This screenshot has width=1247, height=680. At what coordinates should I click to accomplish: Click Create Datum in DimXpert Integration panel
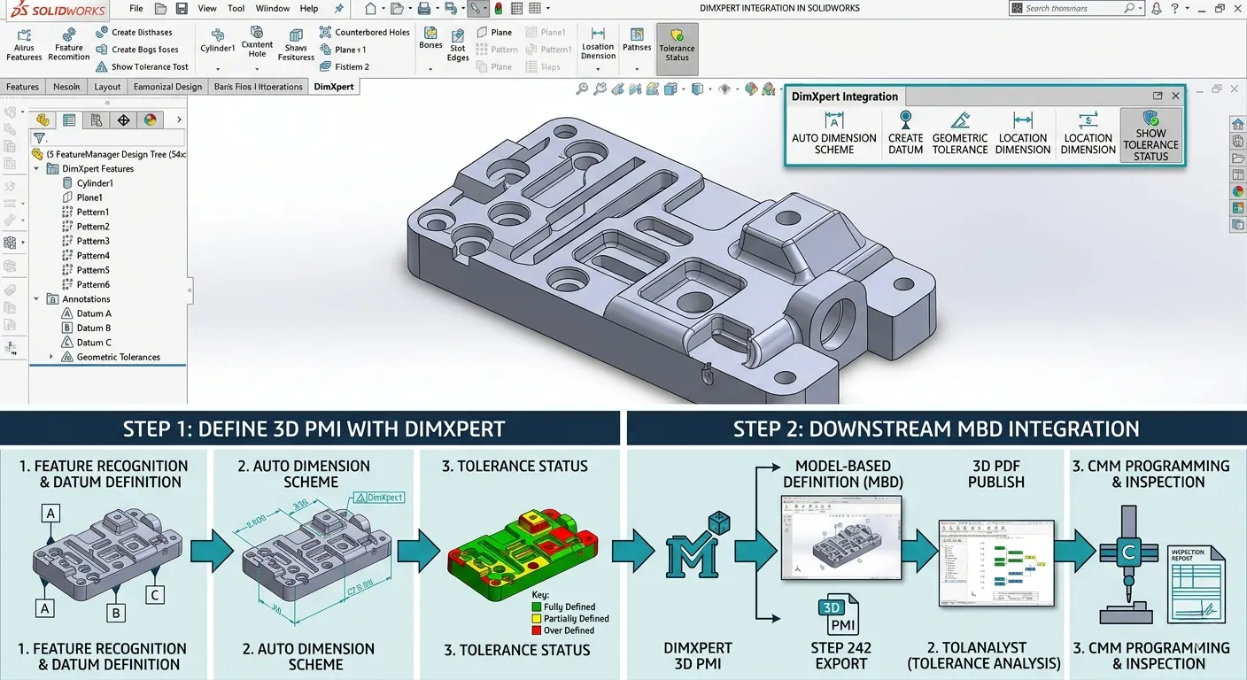(906, 133)
